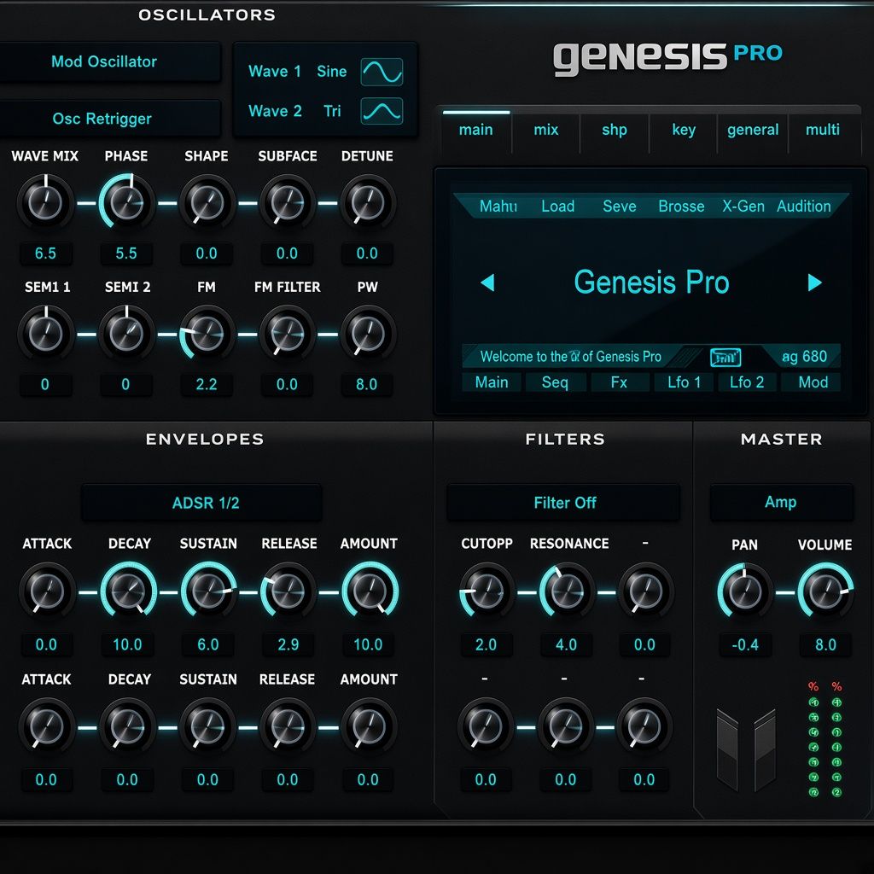Click the first-row envelope AMOUNT knob
Screen dimensions: 874x874
pyautogui.click(x=370, y=590)
